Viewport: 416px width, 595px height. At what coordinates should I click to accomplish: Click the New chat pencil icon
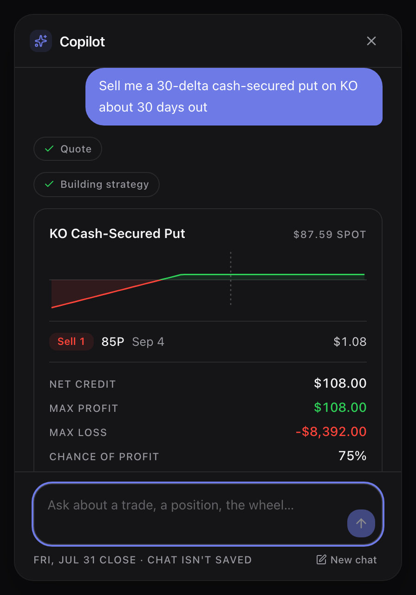[321, 560]
